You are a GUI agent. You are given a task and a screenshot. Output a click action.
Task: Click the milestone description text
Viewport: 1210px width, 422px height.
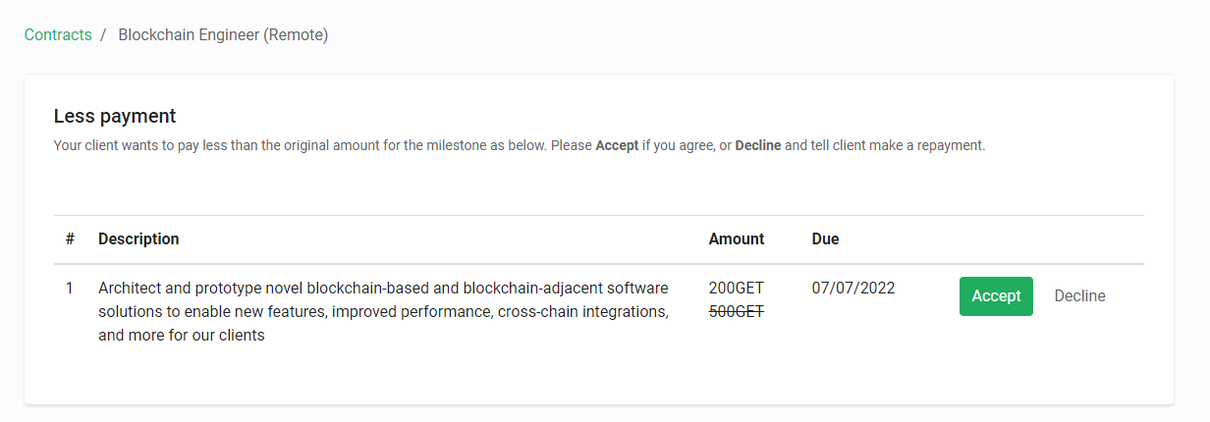point(383,312)
